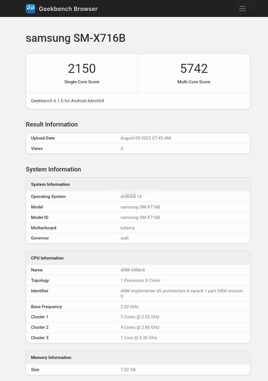Click the Model row showing samsung SM-X716B

point(138,207)
